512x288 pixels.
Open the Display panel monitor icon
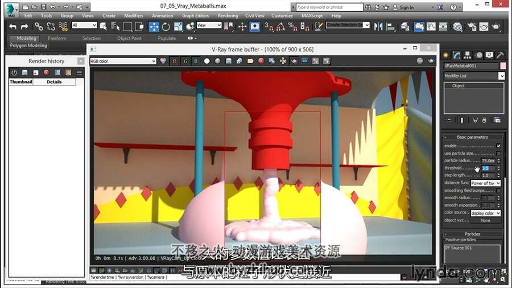tap(489, 55)
